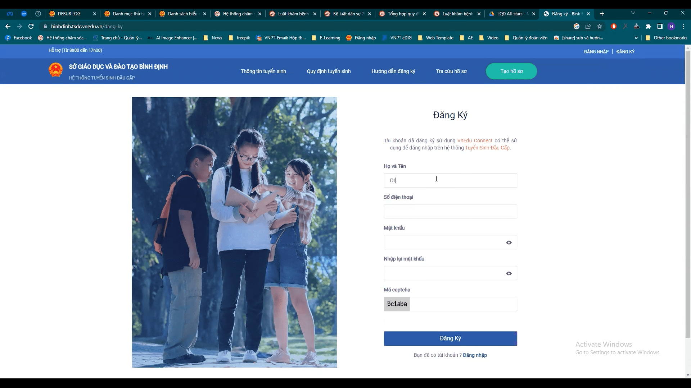Bookmark this page with star icon
This screenshot has width=691, height=388.
point(600,26)
